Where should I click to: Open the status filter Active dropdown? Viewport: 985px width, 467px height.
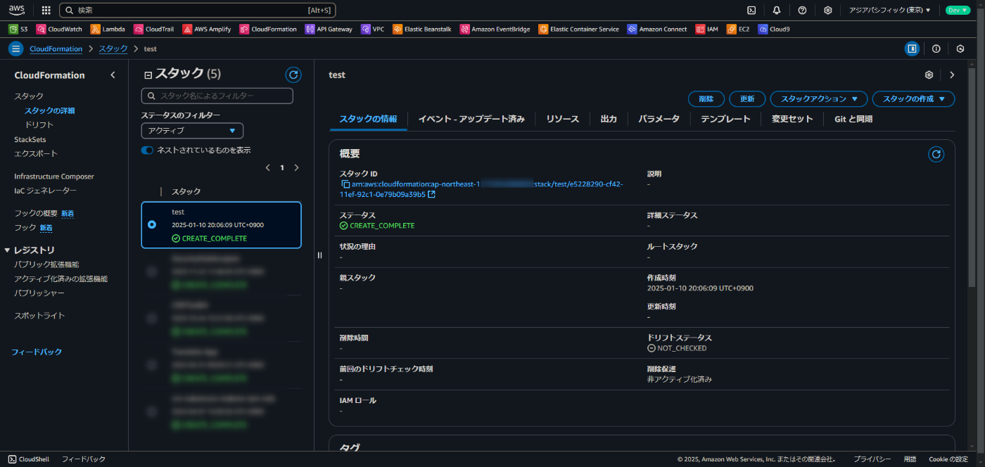pos(192,131)
